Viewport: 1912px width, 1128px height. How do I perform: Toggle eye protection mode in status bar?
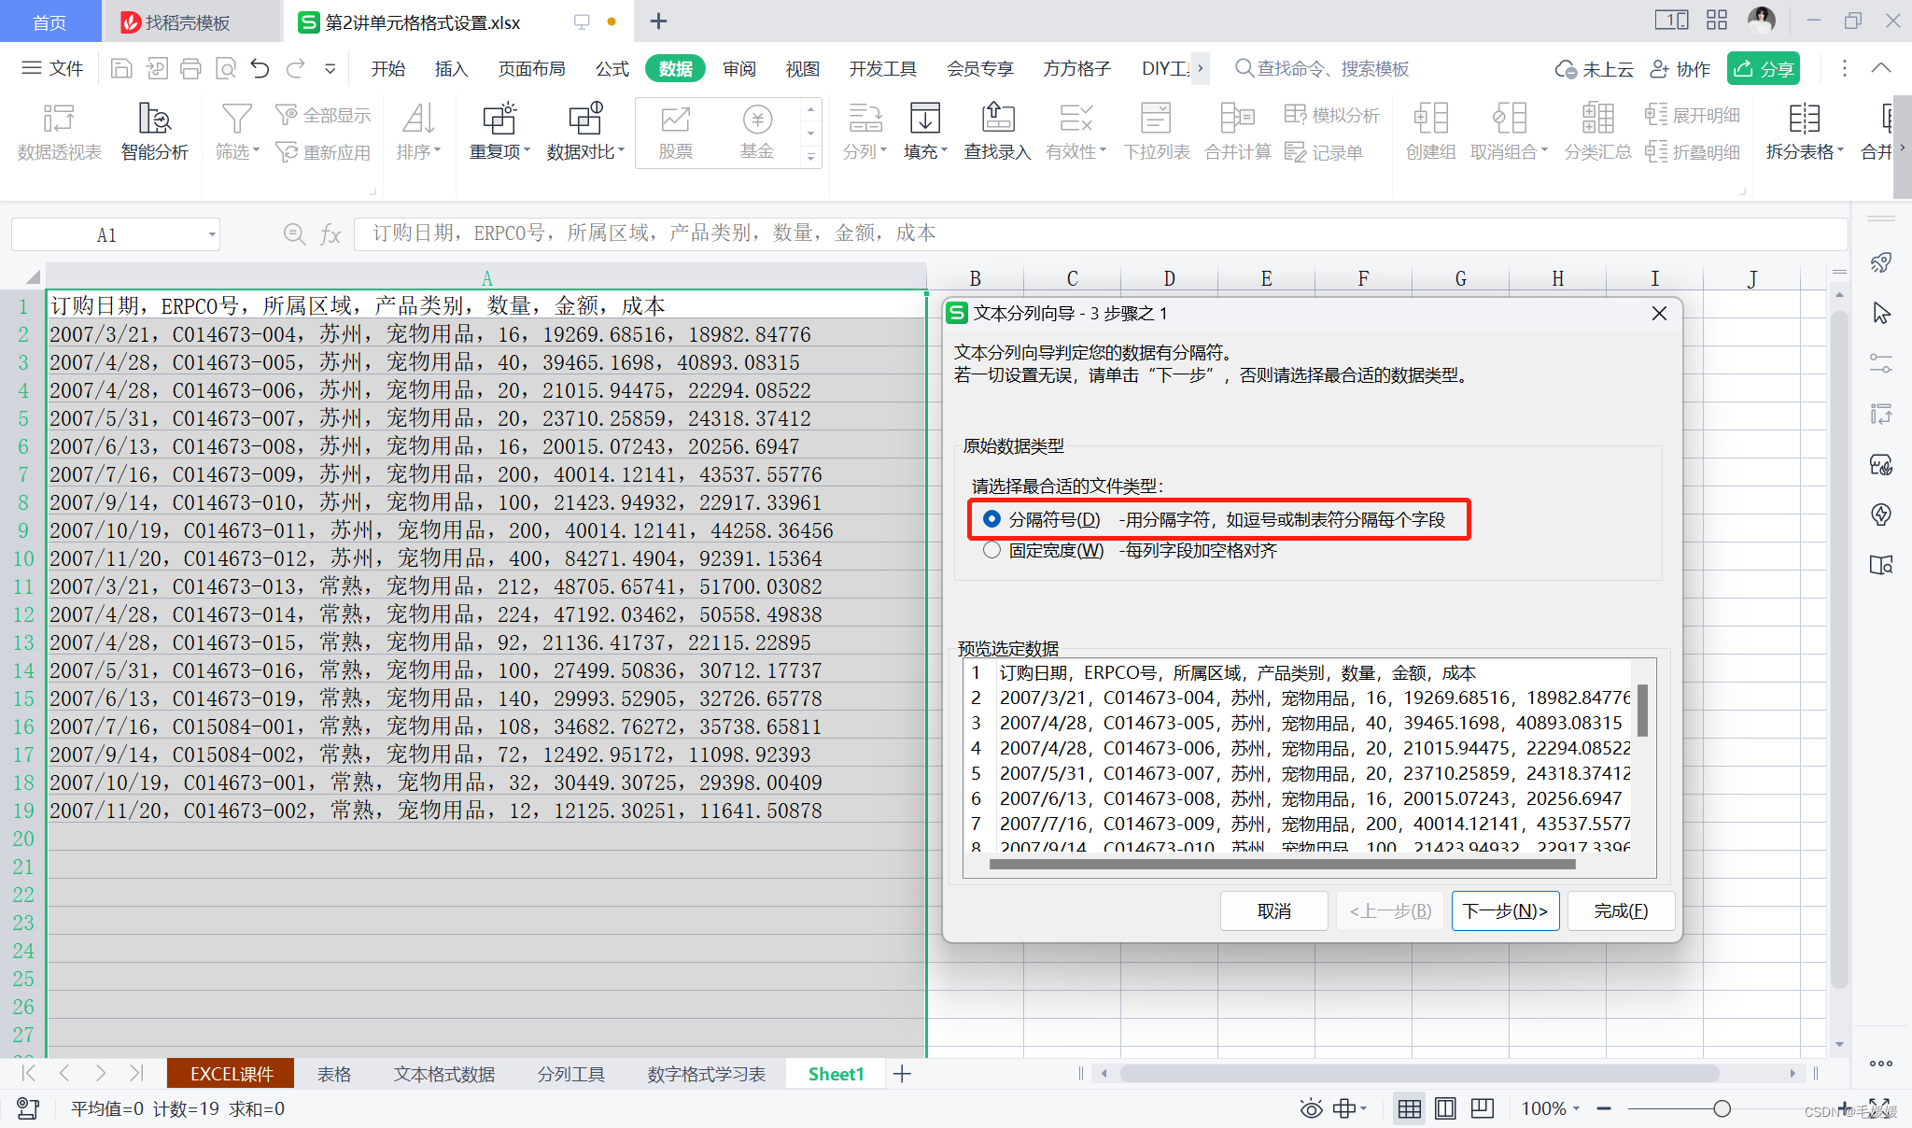coord(1311,1108)
